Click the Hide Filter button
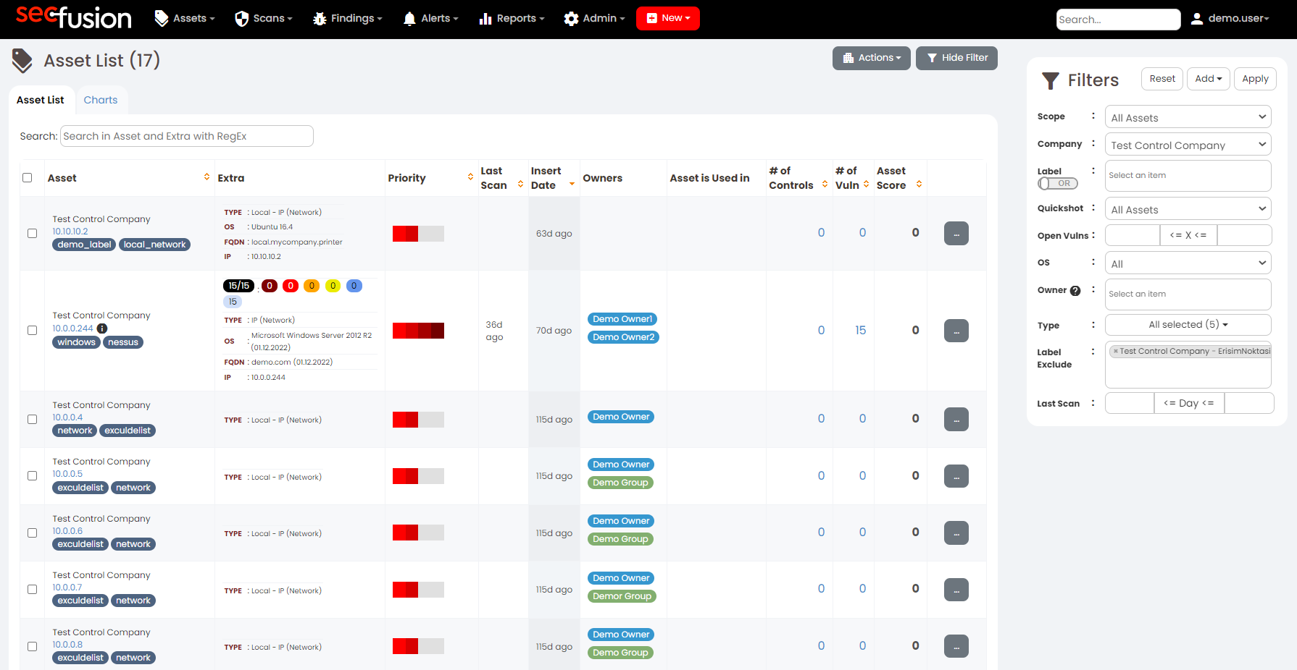Image resolution: width=1297 pixels, height=670 pixels. pos(956,58)
